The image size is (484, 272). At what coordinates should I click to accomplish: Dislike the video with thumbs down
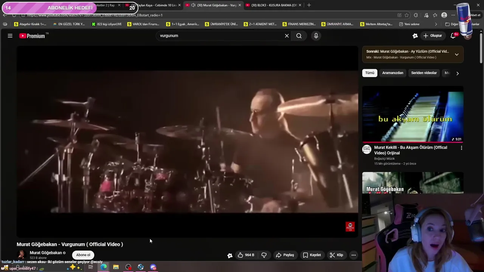pyautogui.click(x=264, y=255)
